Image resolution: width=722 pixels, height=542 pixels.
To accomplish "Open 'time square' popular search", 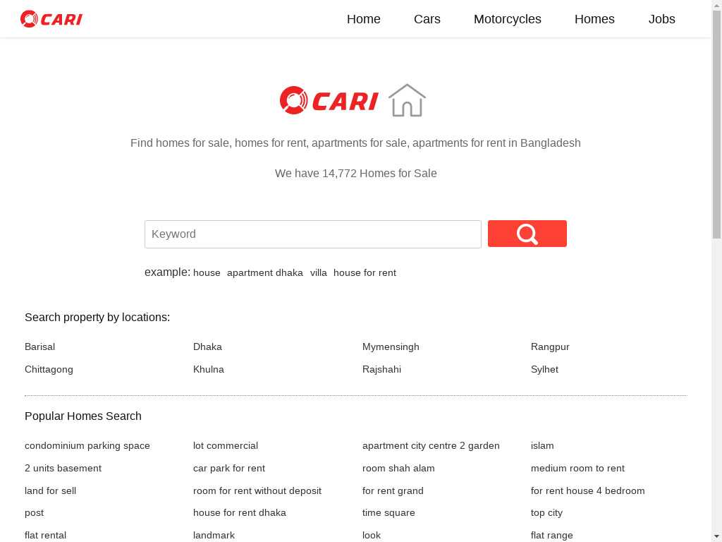I will [x=388, y=513].
